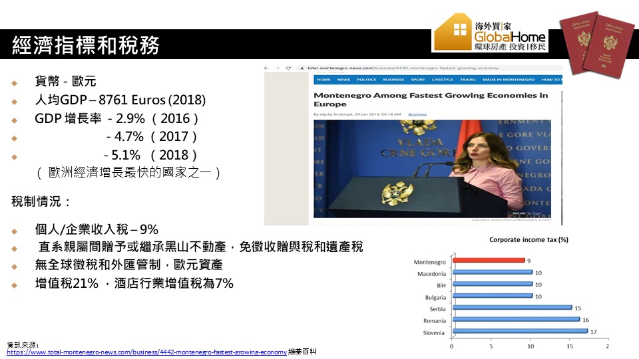
Task: Click the 'GDP 增長率 - 2.9% (2016)' line
Action: (x=117, y=118)
